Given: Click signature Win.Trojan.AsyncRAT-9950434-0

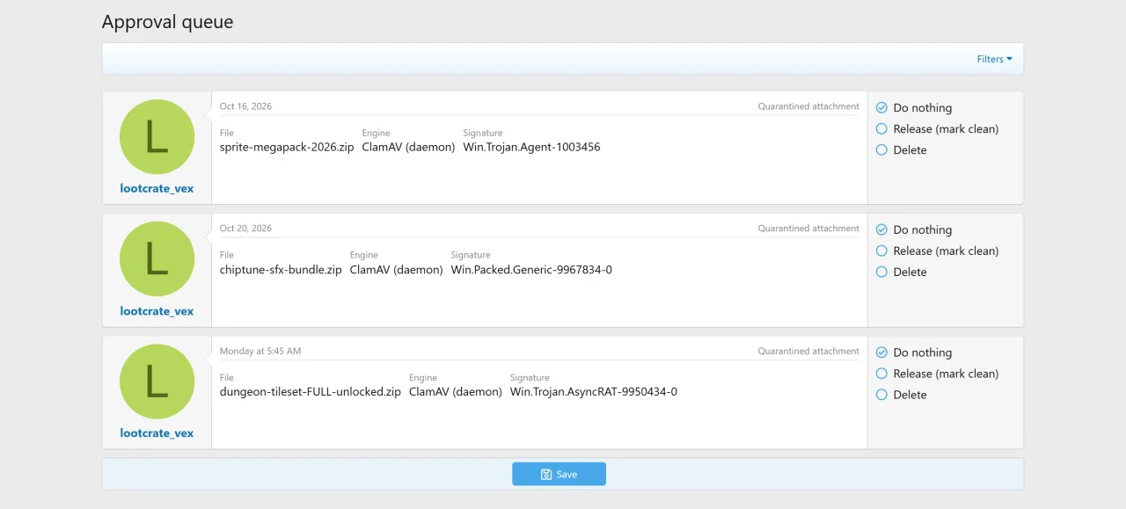Looking at the screenshot, I should [x=594, y=392].
